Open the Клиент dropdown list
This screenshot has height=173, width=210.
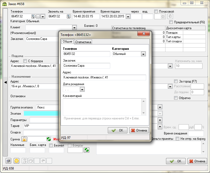point(74,27)
